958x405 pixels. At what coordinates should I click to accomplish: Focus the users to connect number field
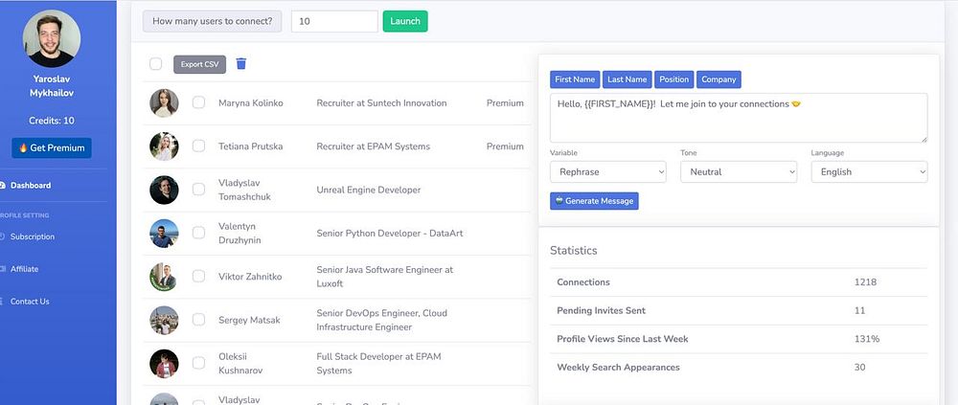click(x=334, y=21)
